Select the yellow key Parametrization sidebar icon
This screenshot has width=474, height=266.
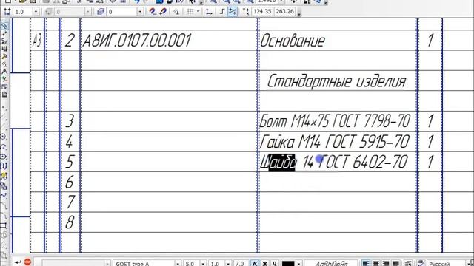point(4,56)
